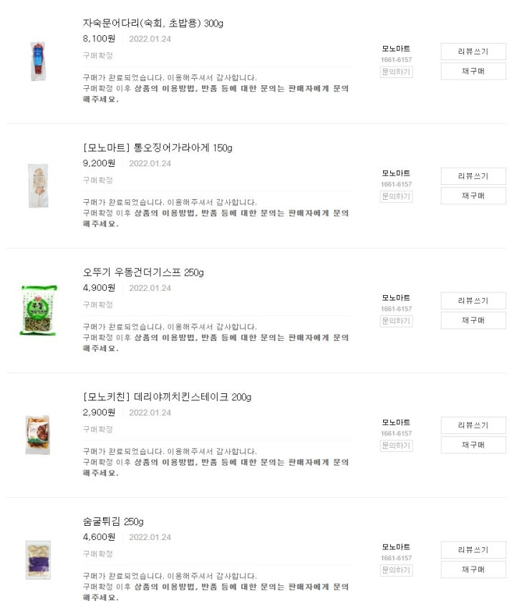This screenshot has height=611, width=532.
Task: Write a review for 숨굴튀김 250g
Action: click(473, 550)
